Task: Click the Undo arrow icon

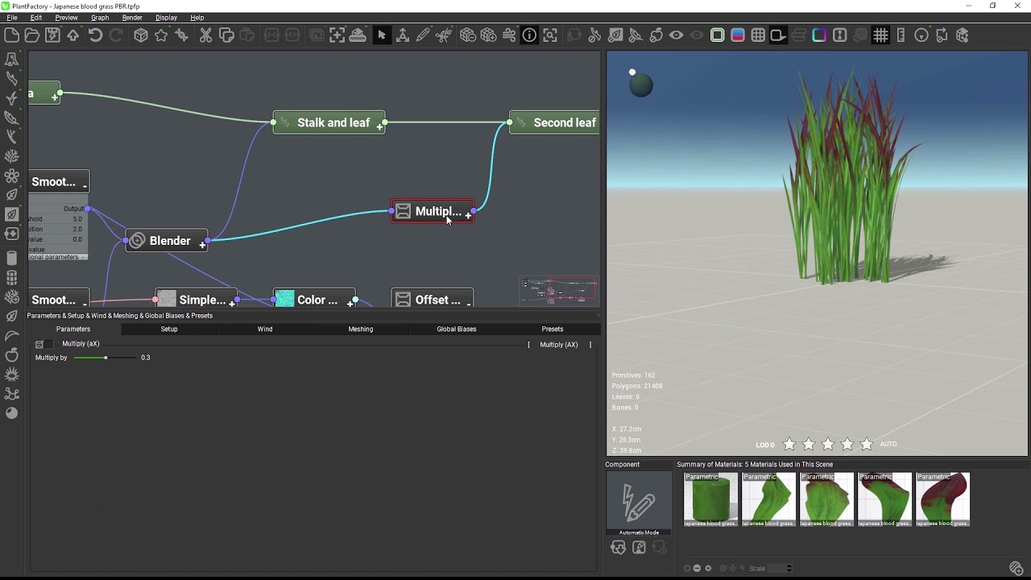Action: (x=95, y=35)
